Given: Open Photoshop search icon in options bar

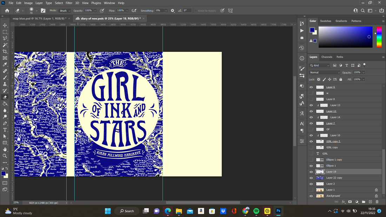Looking at the screenshot, I should 362,11.
